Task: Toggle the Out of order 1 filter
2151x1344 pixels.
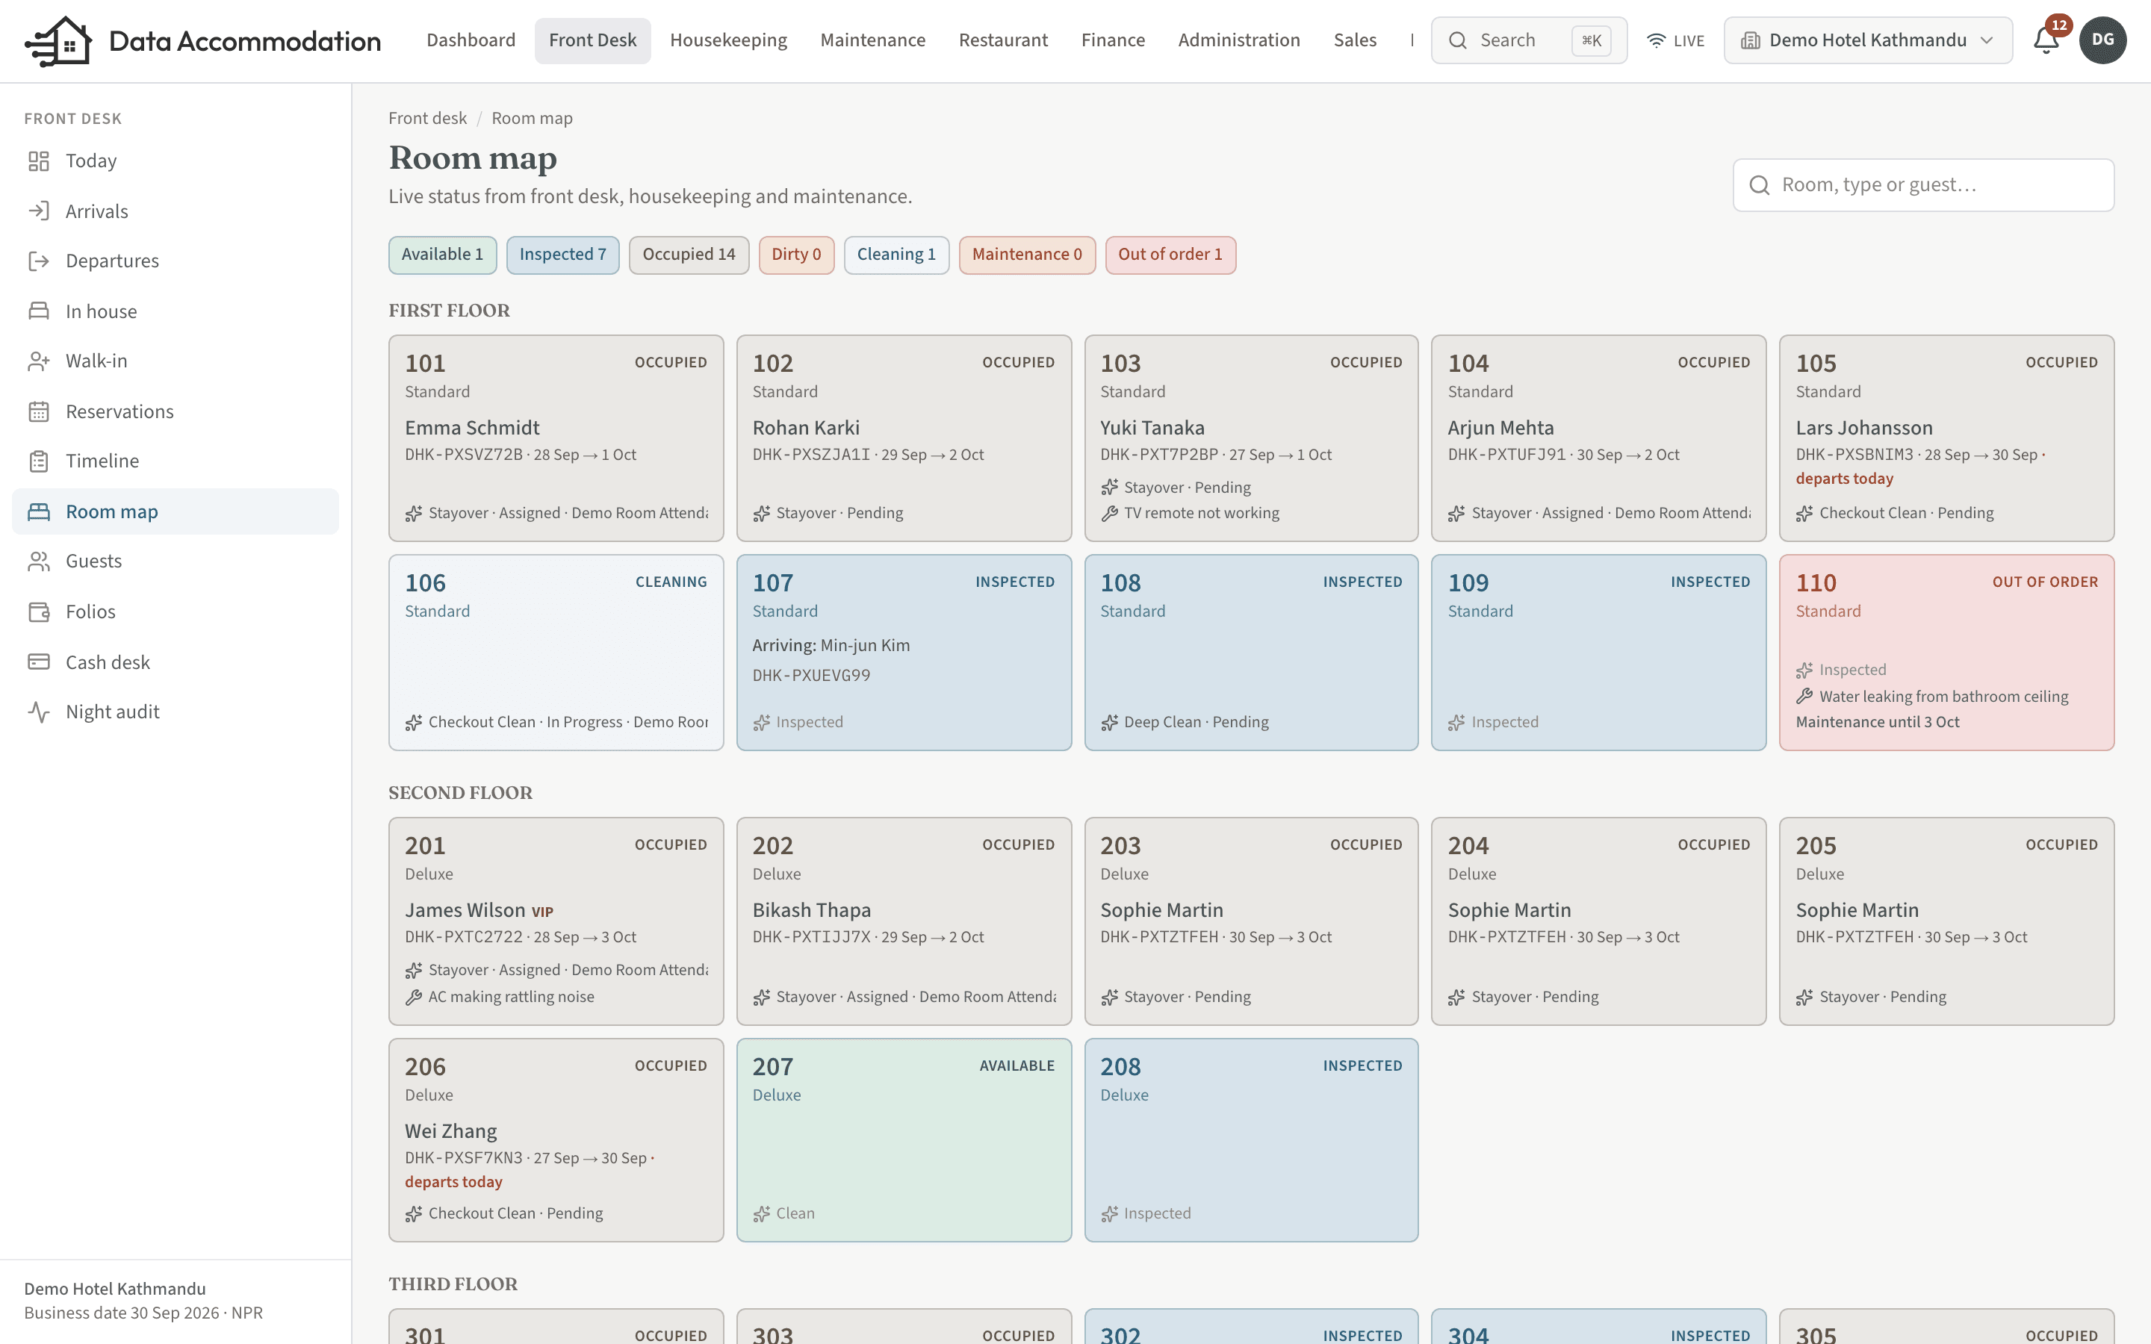Action: point(1170,255)
